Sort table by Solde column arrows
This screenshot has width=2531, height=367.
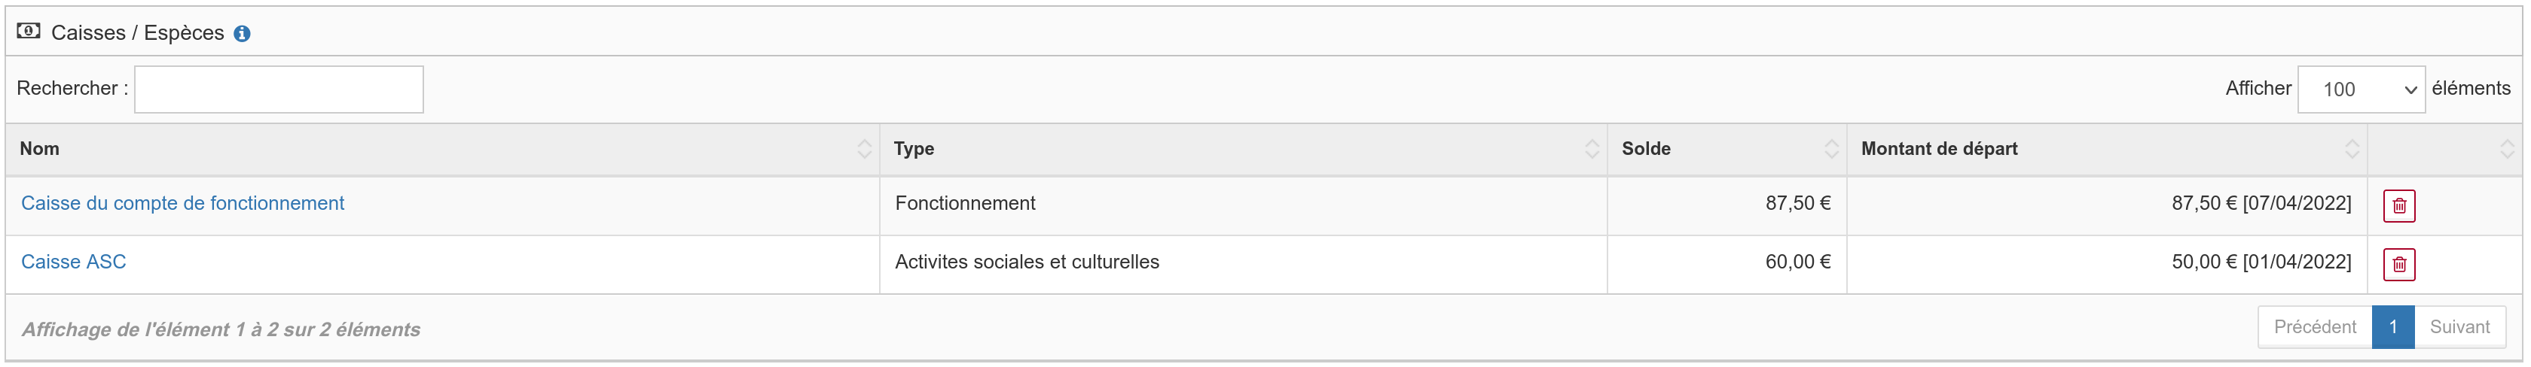point(1831,149)
